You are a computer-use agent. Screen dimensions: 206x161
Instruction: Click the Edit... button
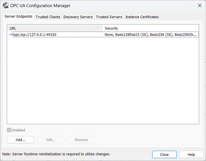51,140
